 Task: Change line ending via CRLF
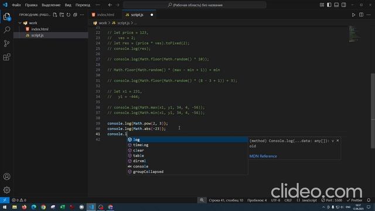pyautogui.click(x=288, y=200)
